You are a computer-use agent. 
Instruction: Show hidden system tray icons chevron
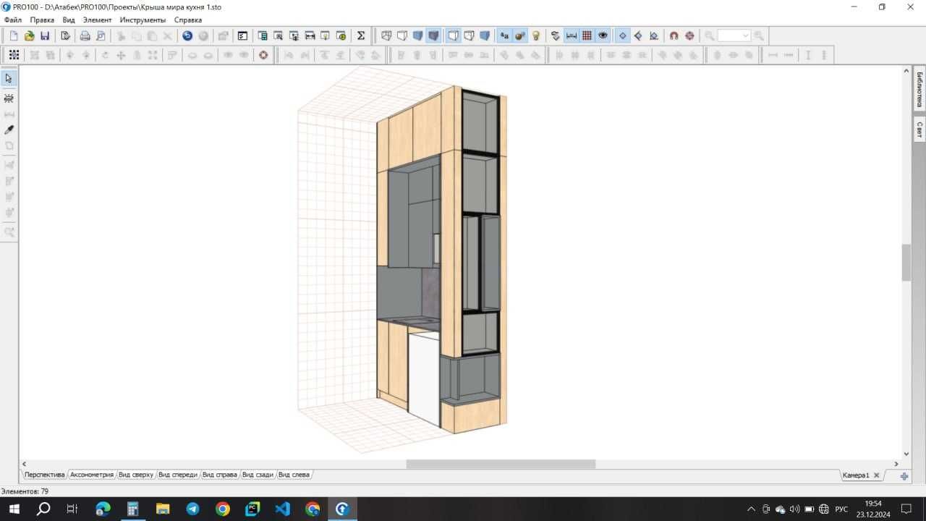pos(751,509)
